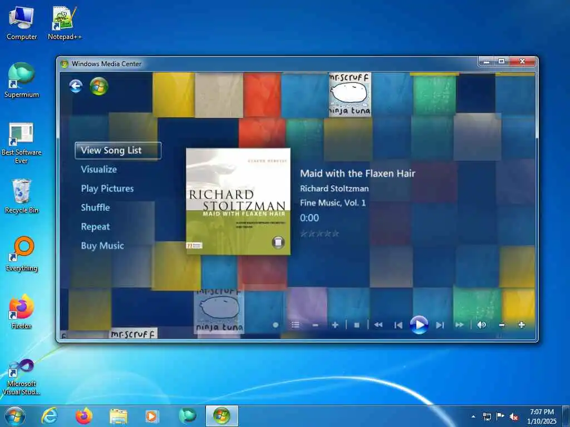Open Computer desktop icon
The width and height of the screenshot is (570, 427).
(22, 22)
